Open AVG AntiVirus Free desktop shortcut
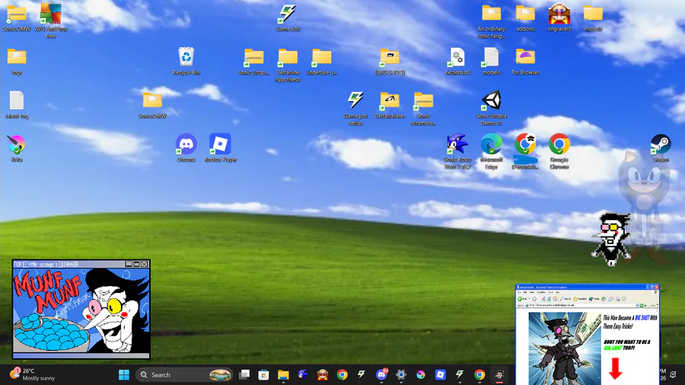 tap(51, 20)
